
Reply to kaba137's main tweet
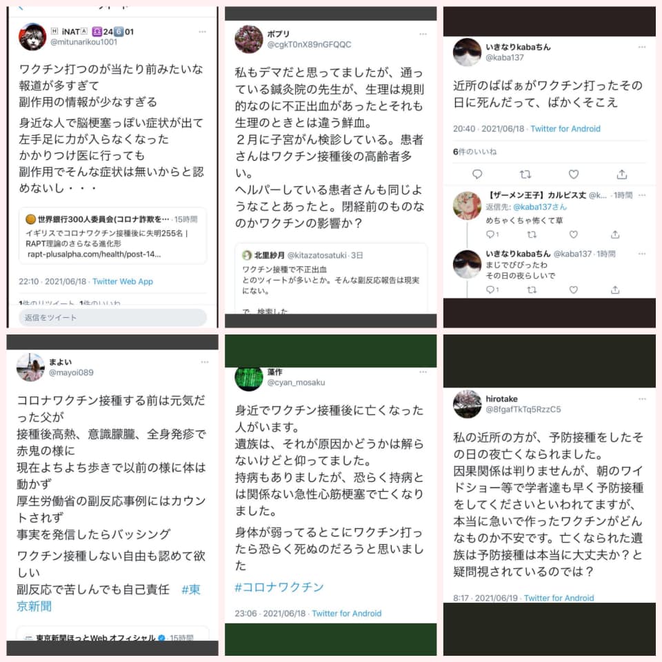(x=477, y=174)
